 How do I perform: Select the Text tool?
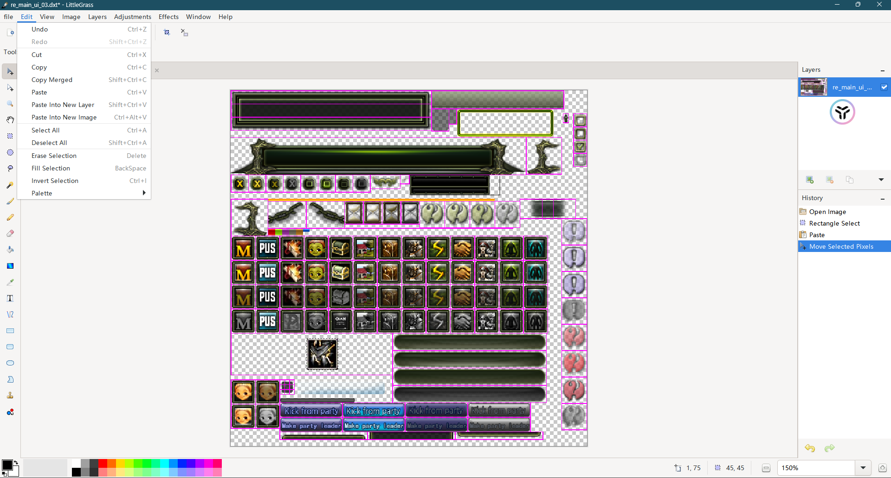click(x=10, y=298)
